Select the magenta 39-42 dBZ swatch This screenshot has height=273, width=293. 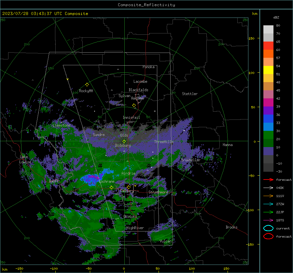tap(268, 103)
